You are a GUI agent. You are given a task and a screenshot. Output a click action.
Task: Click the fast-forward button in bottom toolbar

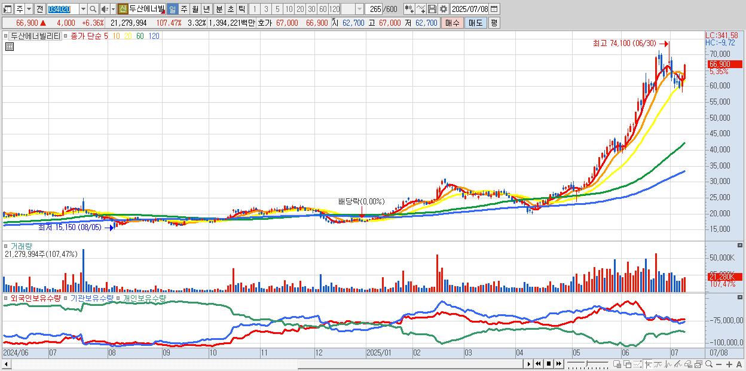point(559,364)
